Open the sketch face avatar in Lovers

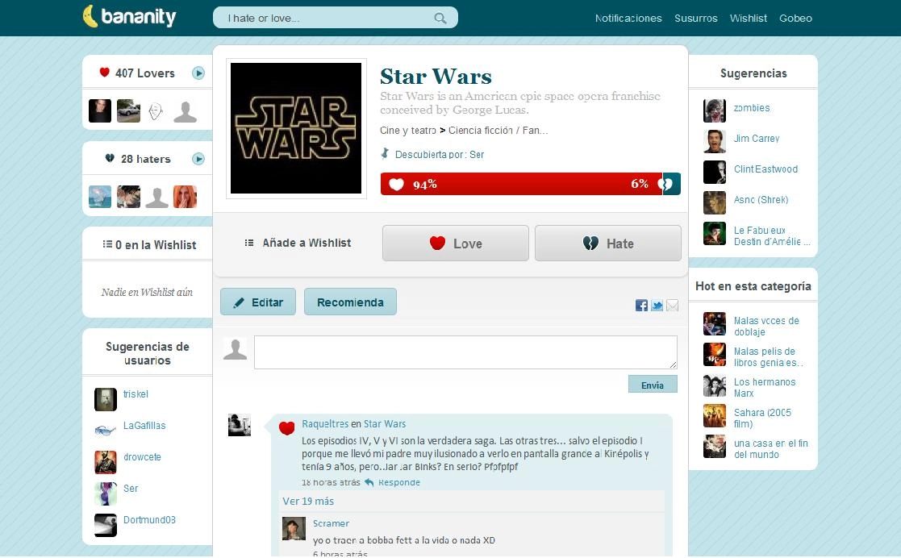coord(156,111)
